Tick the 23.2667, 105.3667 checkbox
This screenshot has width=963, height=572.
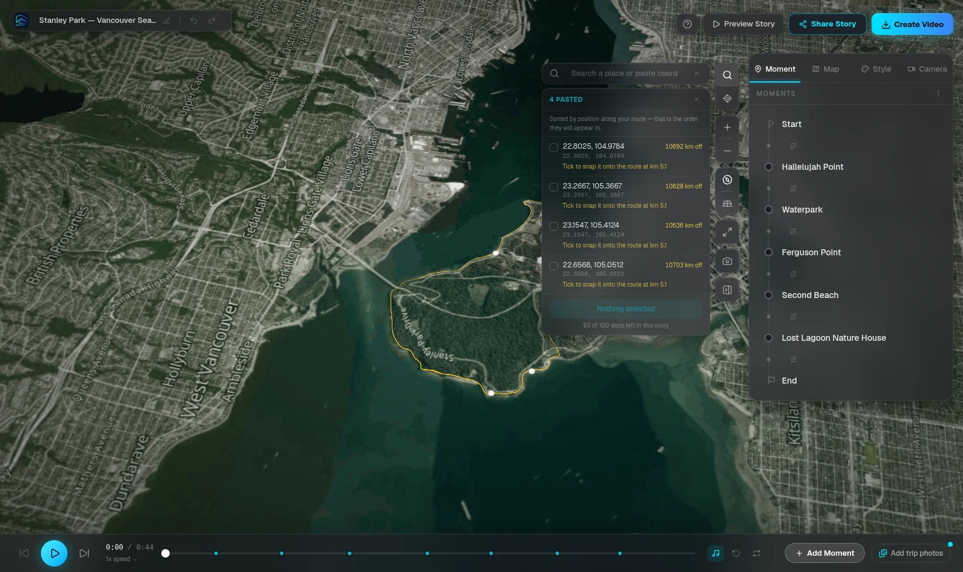[x=554, y=187]
